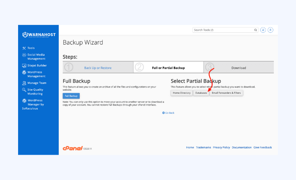
Task: Open the Documentation footer link
Action: click(x=241, y=147)
